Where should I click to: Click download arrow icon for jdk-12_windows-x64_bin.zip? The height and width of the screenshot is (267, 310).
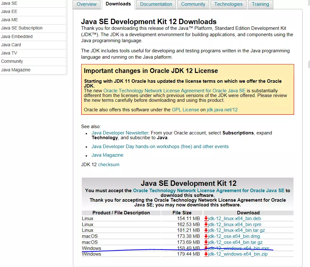pyautogui.click(x=206, y=254)
